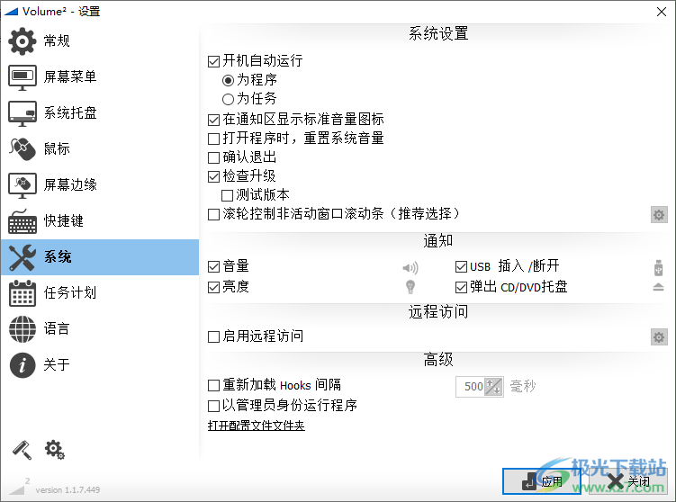Click the USB drive icon
The height and width of the screenshot is (502, 676).
pyautogui.click(x=658, y=267)
